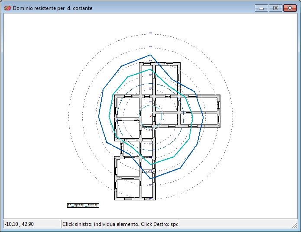This screenshot has width=301, height=232.
Task: Click the value label on the outermost dashed circle
Action: pos(150,33)
